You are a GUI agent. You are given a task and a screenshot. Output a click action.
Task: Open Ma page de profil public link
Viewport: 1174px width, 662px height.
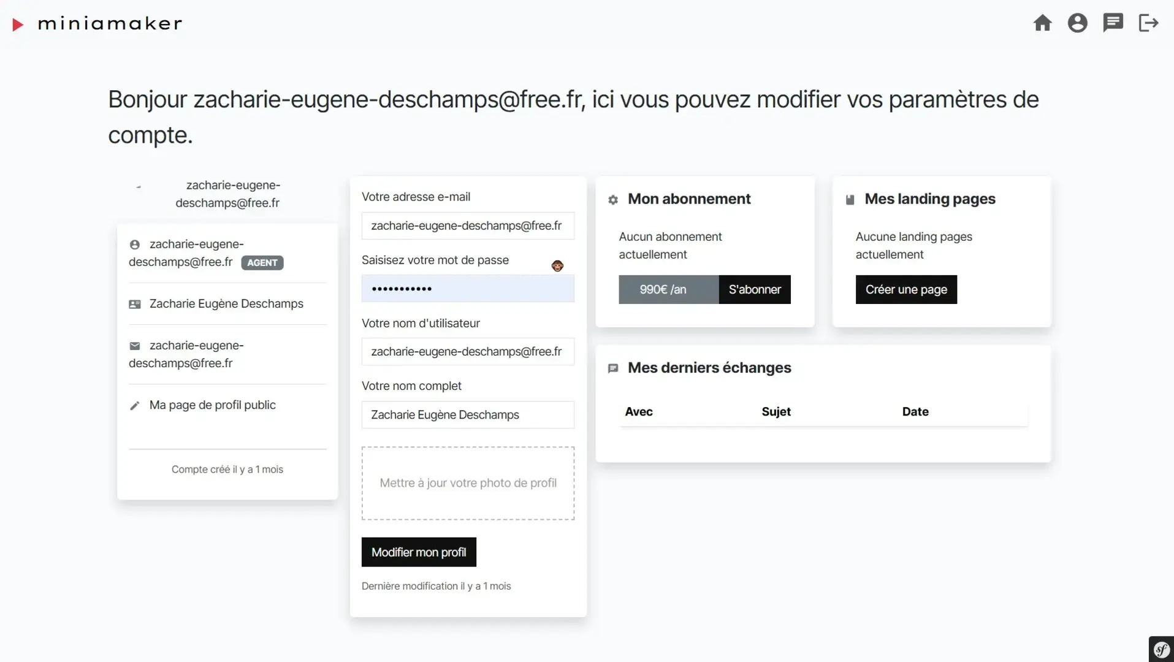pyautogui.click(x=212, y=405)
